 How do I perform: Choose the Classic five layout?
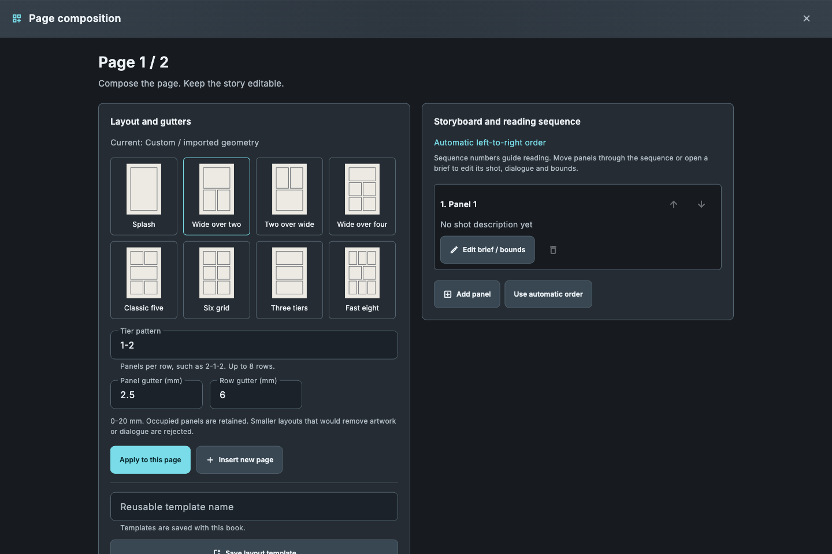(144, 280)
